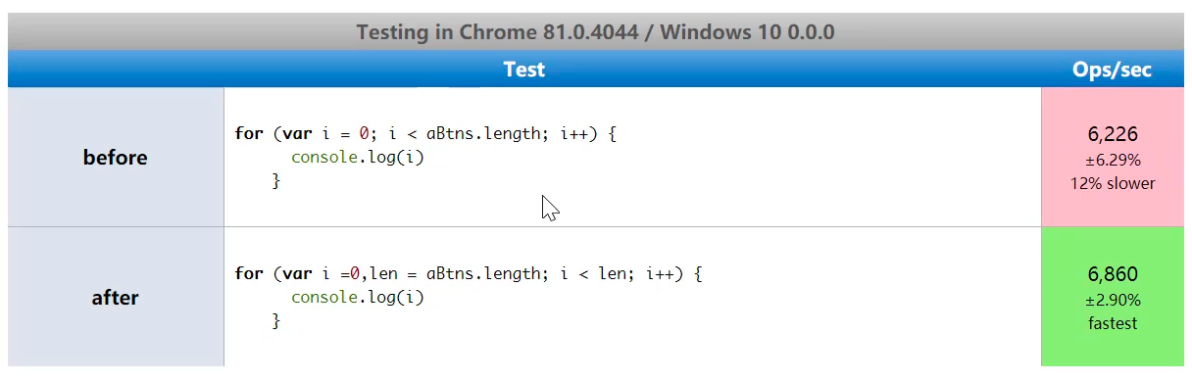Click the 6,226 ops/sec result cell

pyautogui.click(x=1113, y=158)
